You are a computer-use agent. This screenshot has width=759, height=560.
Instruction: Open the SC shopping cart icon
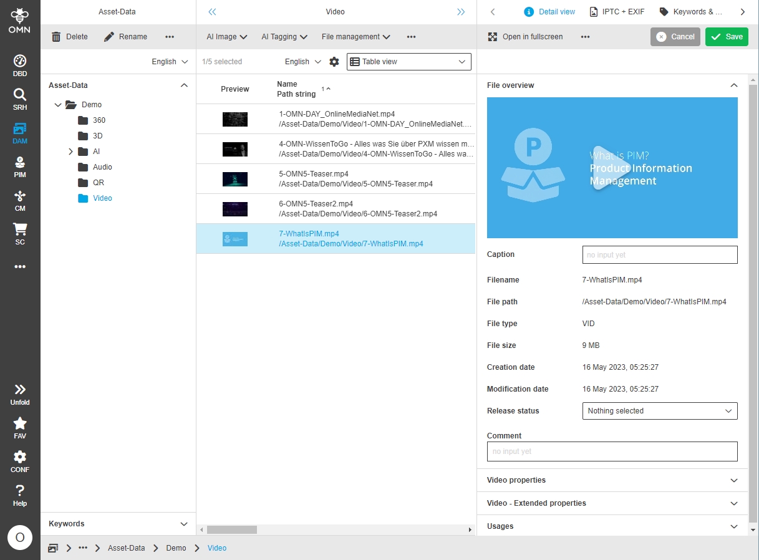(20, 234)
